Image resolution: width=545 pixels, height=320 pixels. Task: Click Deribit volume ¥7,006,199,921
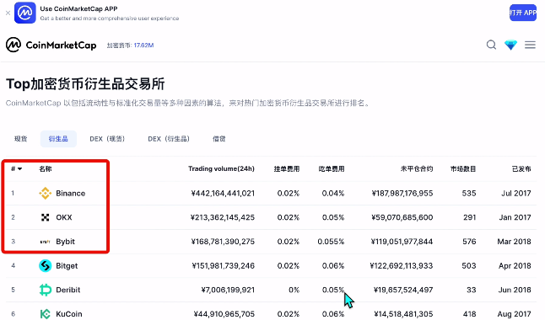point(228,290)
